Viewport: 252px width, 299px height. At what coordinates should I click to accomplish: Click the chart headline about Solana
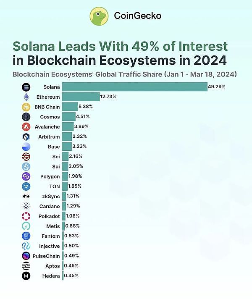pos(120,53)
